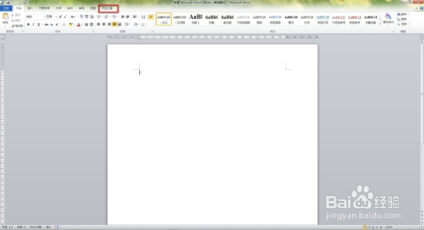Viewport: 424px width, 230px height.
Task: Click the Help question mark icon
Action: tap(421, 8)
